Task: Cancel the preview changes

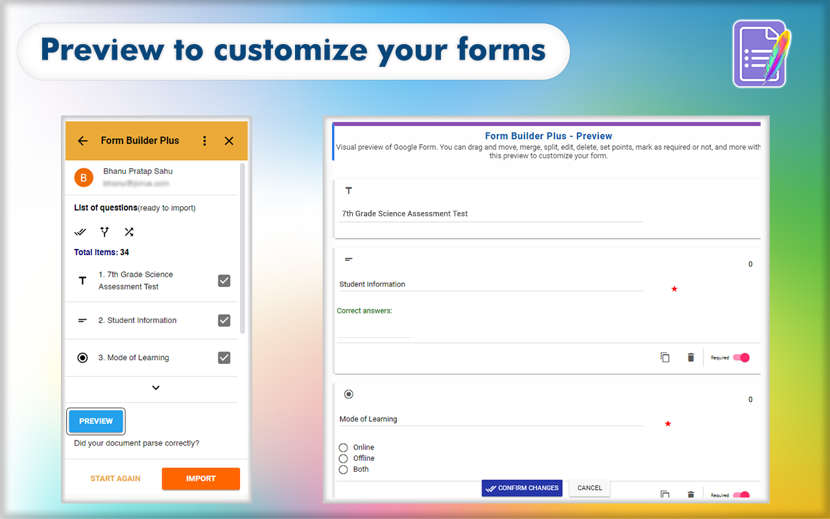Action: coord(589,488)
